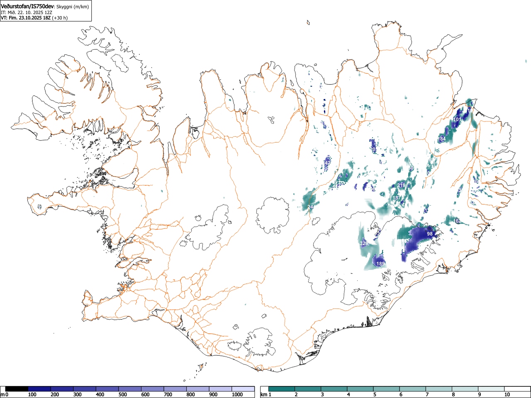This screenshot has width=531, height=398.
Task: Select the 100–200 m dark blue legend swatch
Action: [x=40, y=389]
